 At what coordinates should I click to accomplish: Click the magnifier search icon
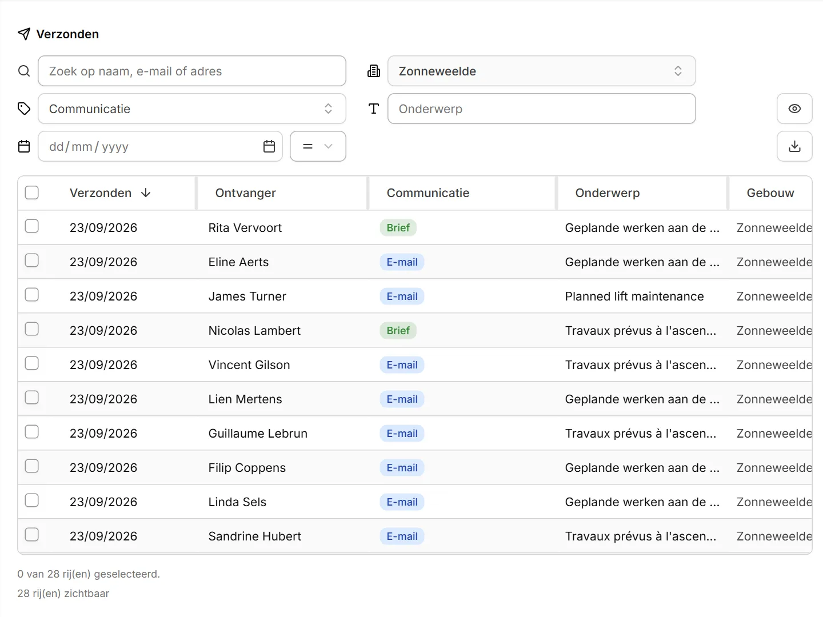[24, 71]
